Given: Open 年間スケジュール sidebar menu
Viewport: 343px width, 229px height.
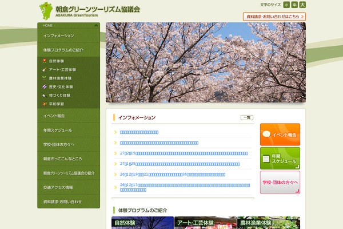Looking at the screenshot, I should tap(69, 130).
